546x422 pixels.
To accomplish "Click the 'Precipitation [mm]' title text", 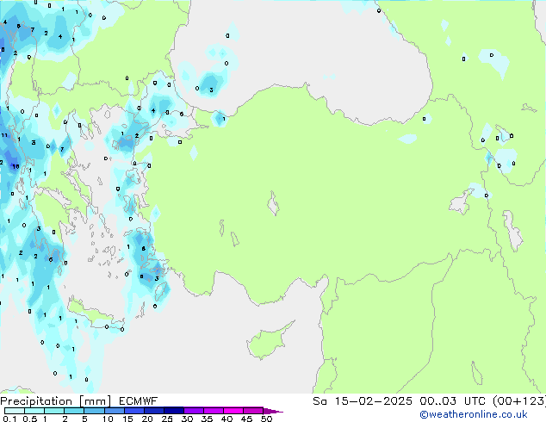I will 56,401.
